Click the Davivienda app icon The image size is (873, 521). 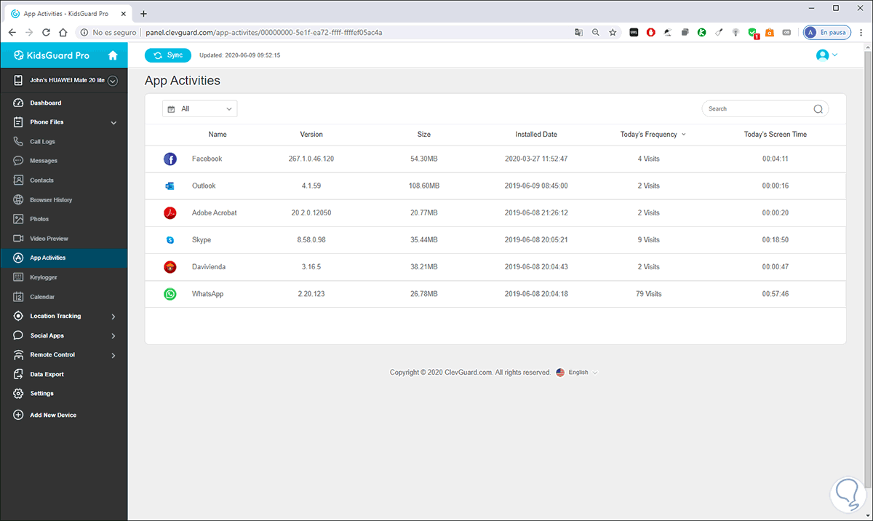pyautogui.click(x=170, y=267)
